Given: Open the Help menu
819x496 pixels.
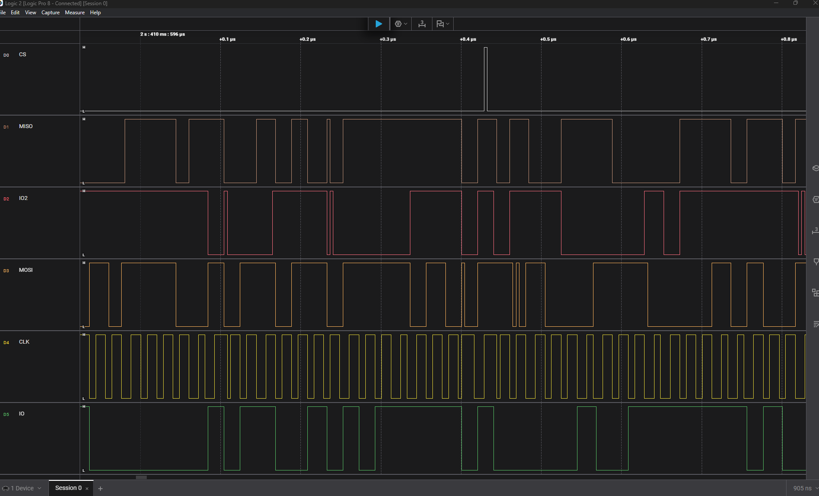Looking at the screenshot, I should click(95, 13).
